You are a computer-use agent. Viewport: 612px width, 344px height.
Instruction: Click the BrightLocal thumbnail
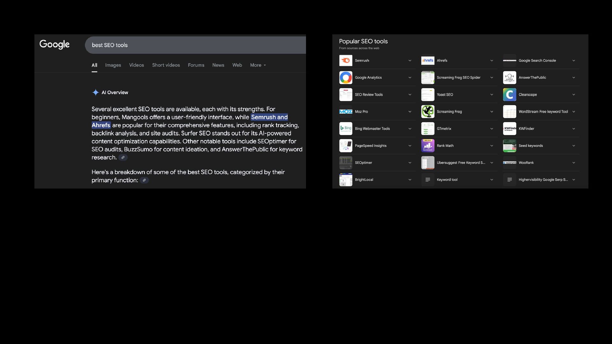tap(346, 180)
